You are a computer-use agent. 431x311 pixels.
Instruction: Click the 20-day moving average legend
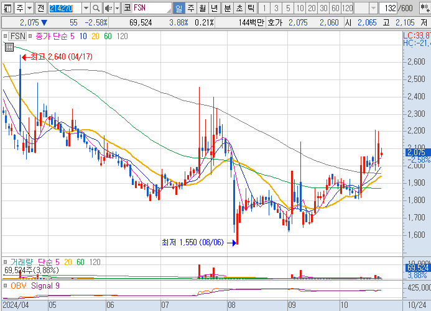pyautogui.click(x=95, y=36)
